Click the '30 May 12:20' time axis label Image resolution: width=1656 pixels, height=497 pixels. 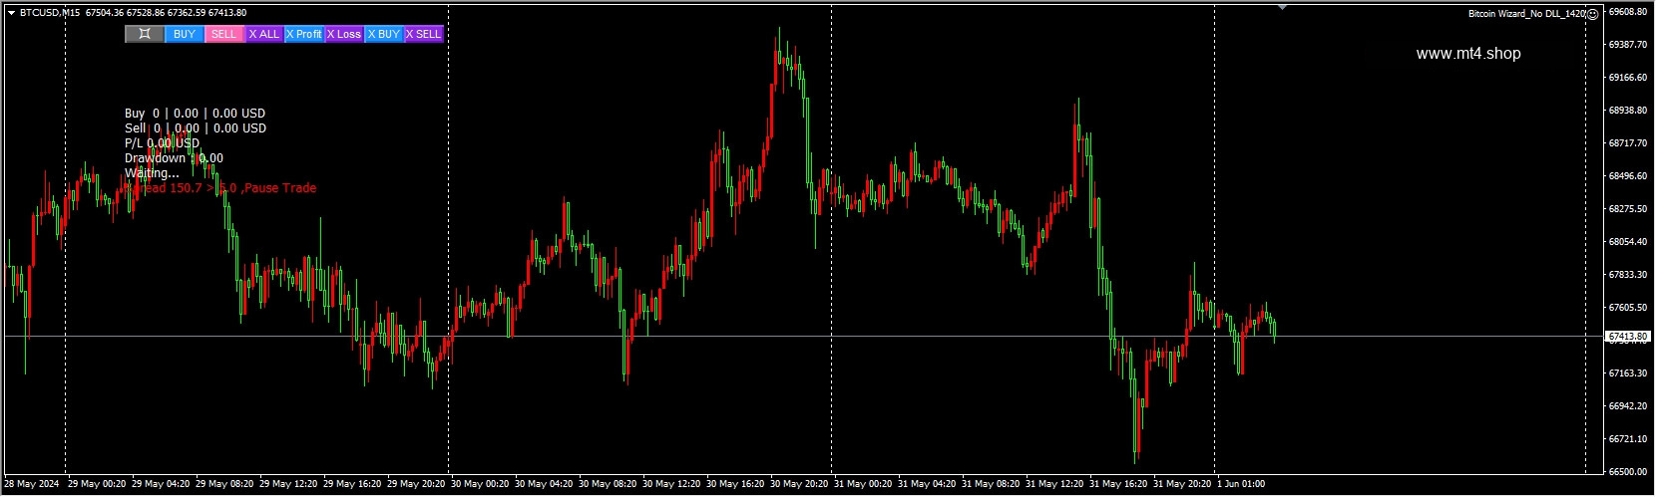click(671, 484)
